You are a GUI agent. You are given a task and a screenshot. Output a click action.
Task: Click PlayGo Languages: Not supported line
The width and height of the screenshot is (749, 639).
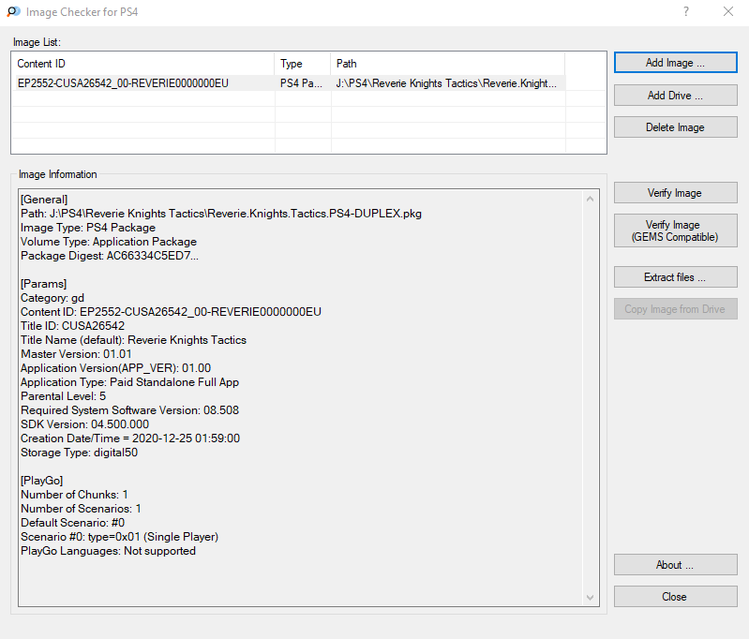109,551
